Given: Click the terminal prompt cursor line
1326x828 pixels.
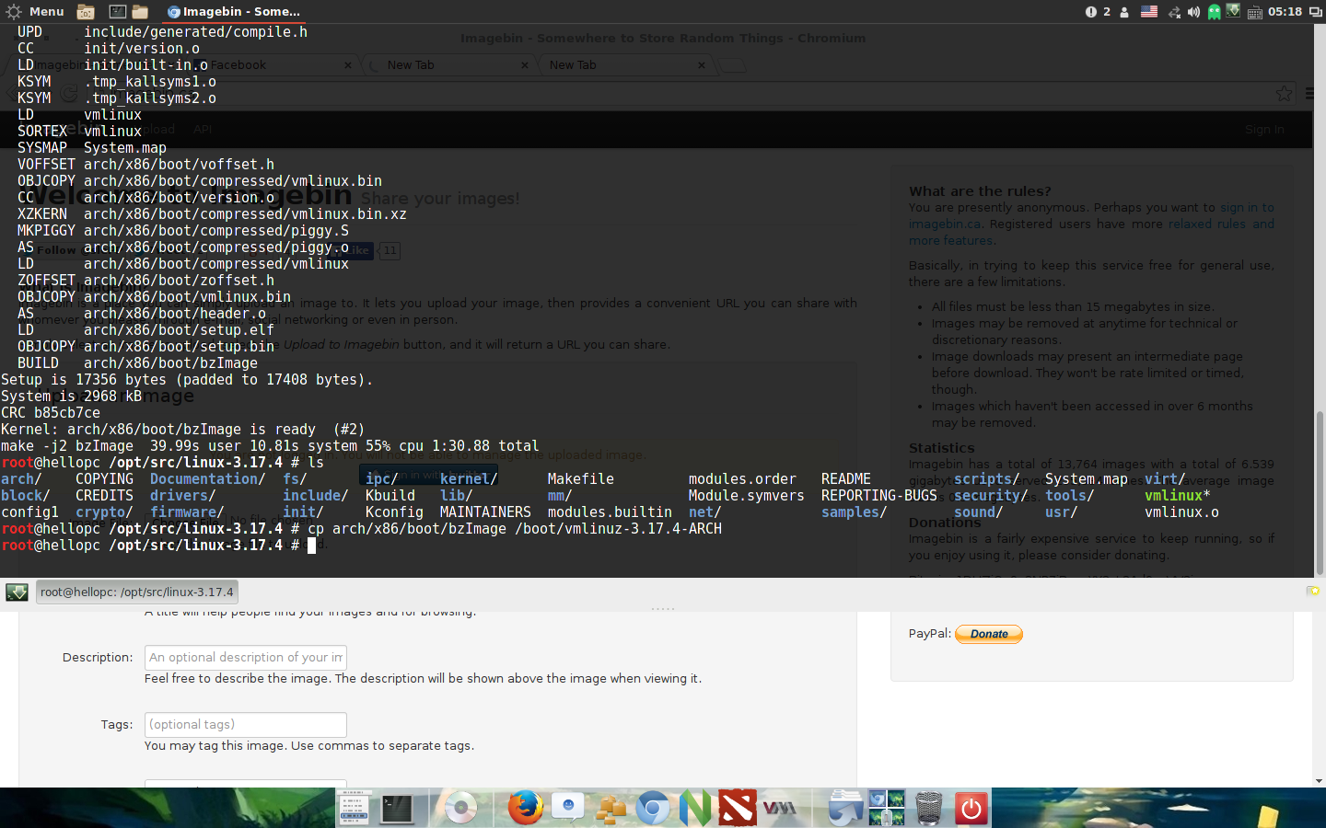Looking at the screenshot, I should coord(158,546).
